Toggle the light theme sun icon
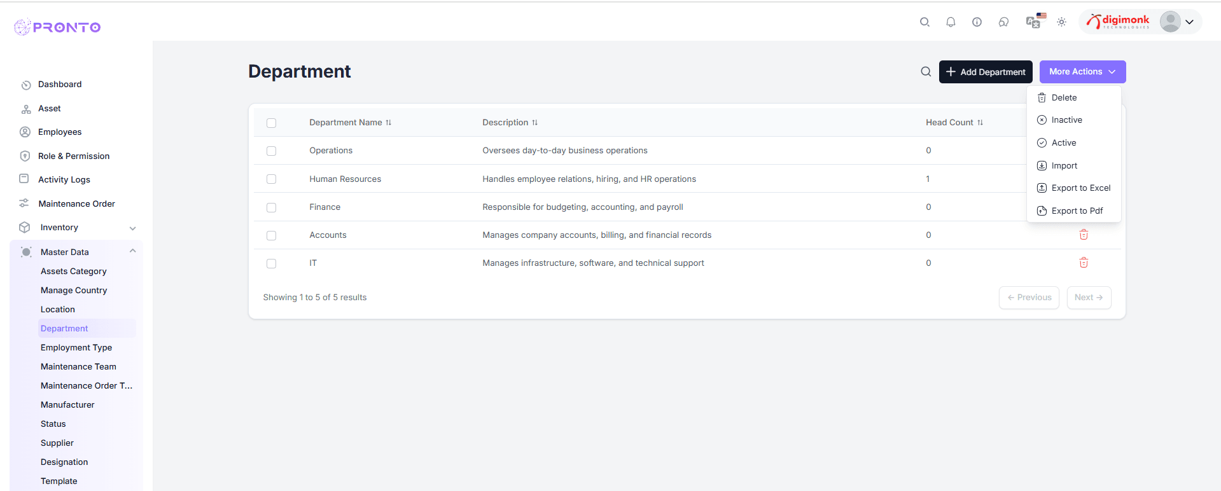This screenshot has height=491, width=1221. coord(1061,22)
